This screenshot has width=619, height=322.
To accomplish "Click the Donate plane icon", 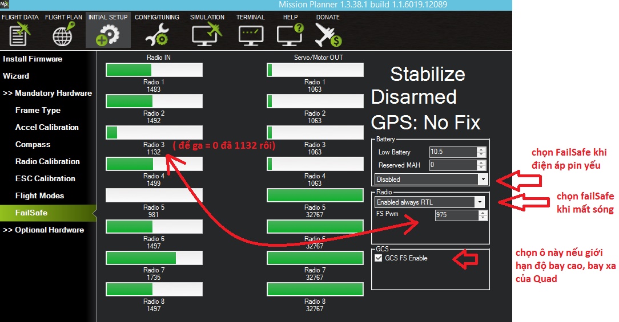I will click(328, 35).
